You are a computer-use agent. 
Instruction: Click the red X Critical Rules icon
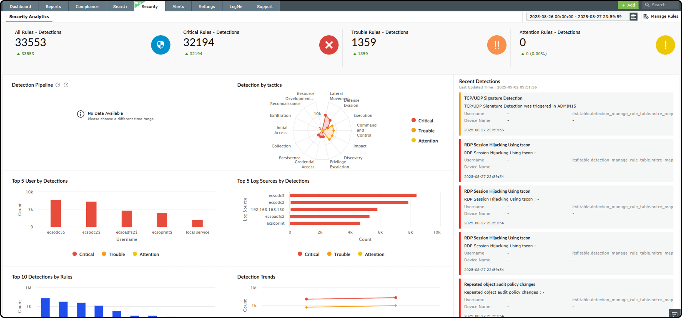[329, 45]
